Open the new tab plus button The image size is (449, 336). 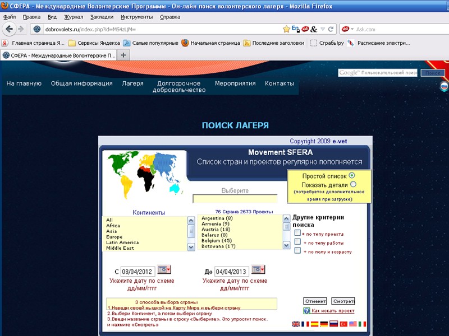click(123, 55)
